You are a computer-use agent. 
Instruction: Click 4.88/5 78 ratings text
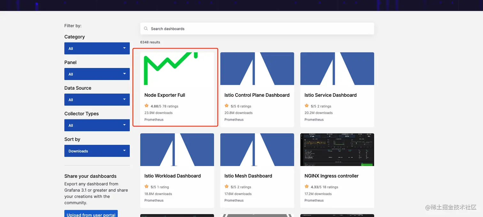coord(165,106)
